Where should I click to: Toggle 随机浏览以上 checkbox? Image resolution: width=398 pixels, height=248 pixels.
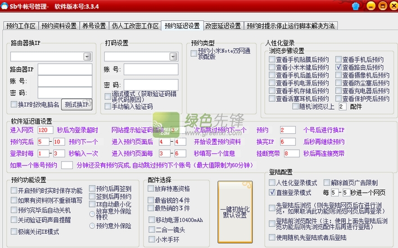[x=295, y=106]
